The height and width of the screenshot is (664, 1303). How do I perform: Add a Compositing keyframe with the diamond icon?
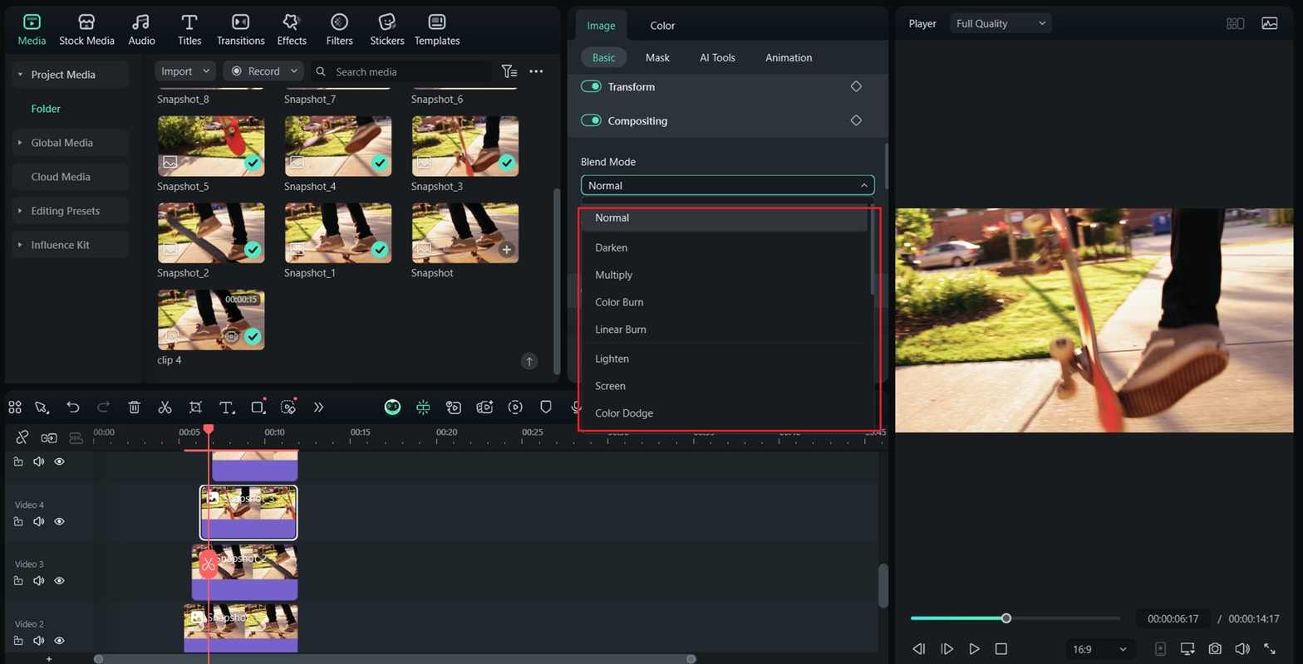[x=856, y=120]
